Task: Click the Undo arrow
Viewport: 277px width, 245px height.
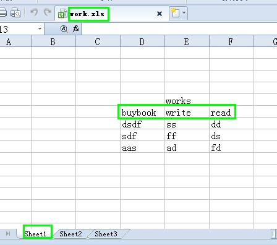Action: click(34, 12)
